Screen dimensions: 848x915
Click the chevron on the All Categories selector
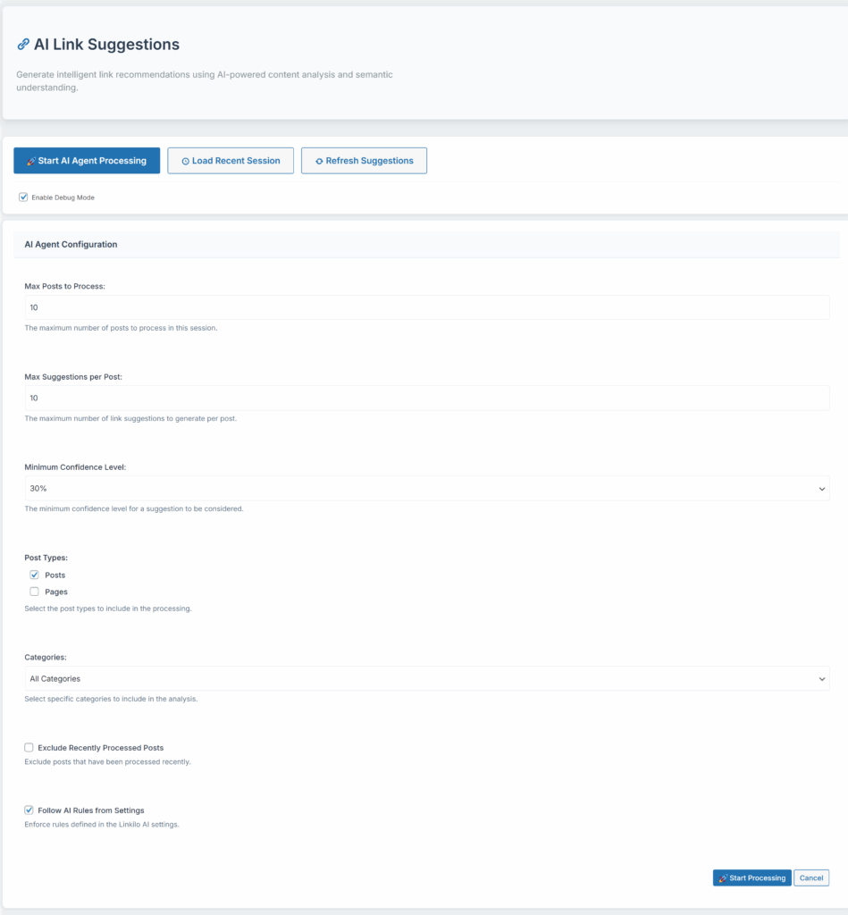820,678
